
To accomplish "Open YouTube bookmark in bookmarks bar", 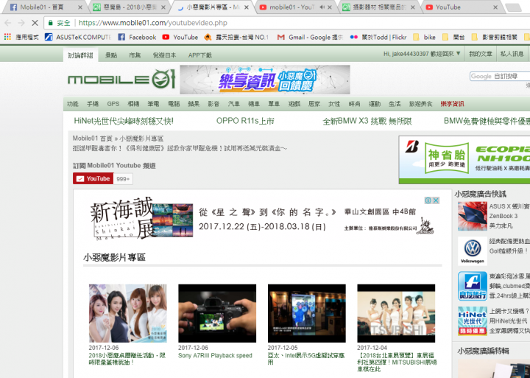I will (180, 38).
